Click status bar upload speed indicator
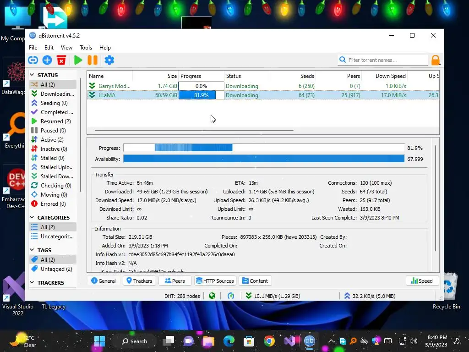The image size is (469, 352). [x=370, y=296]
